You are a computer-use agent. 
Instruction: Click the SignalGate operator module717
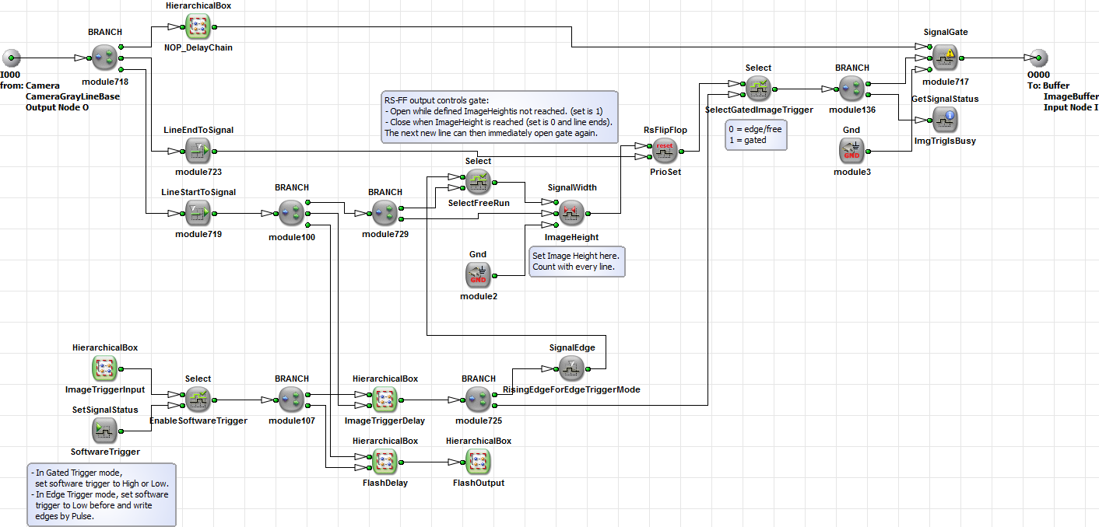[x=945, y=57]
